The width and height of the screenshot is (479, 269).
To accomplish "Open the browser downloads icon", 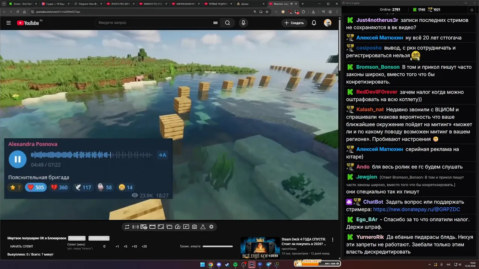I will (x=314, y=12).
